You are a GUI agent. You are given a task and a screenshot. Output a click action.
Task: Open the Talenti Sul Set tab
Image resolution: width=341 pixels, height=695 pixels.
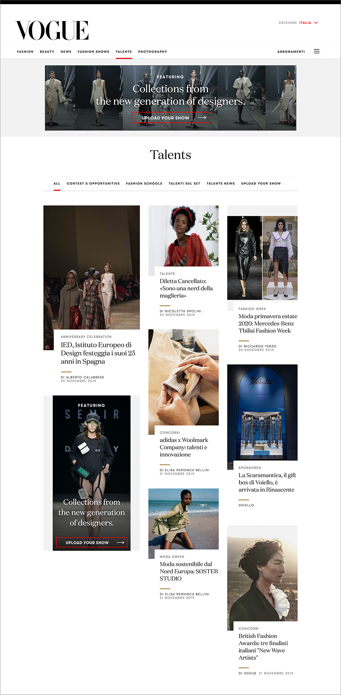184,183
